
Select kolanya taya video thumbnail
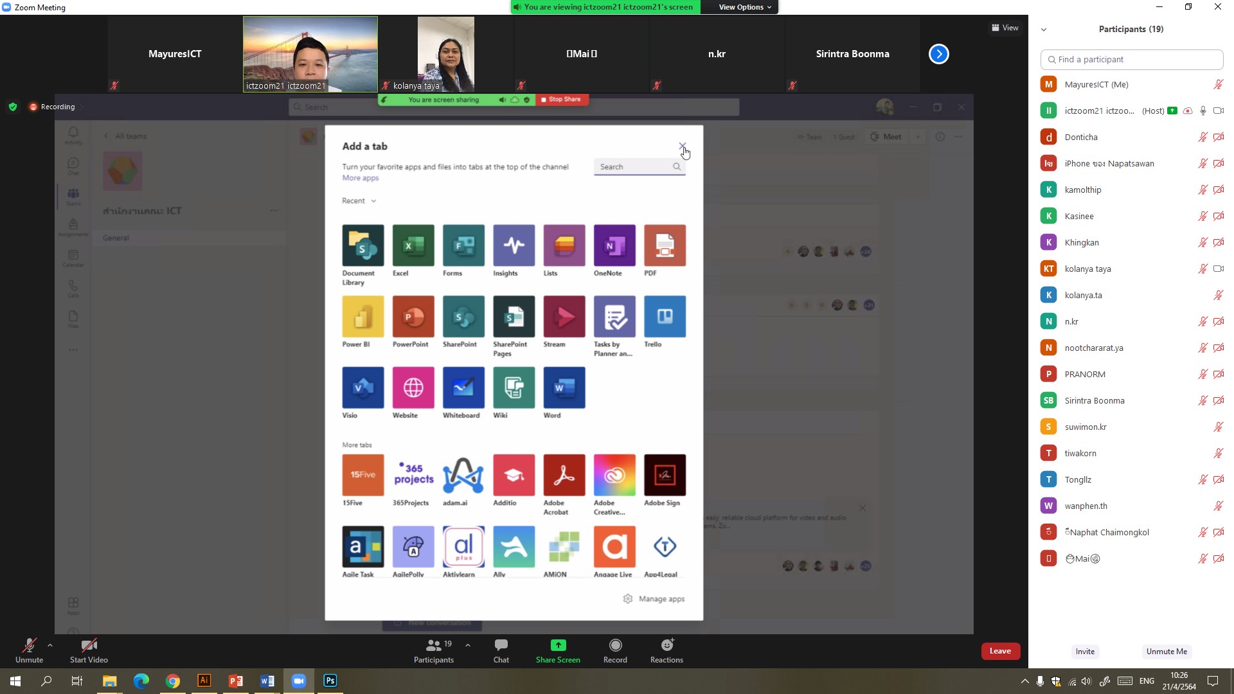[445, 54]
